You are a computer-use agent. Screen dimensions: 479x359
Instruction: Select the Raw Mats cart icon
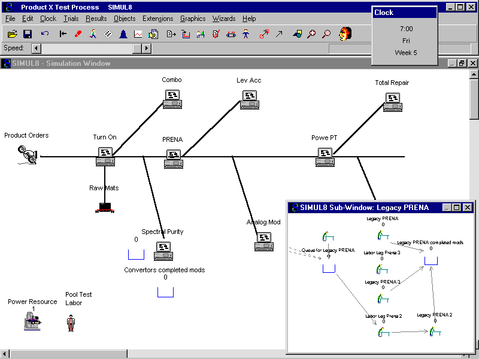click(x=105, y=208)
